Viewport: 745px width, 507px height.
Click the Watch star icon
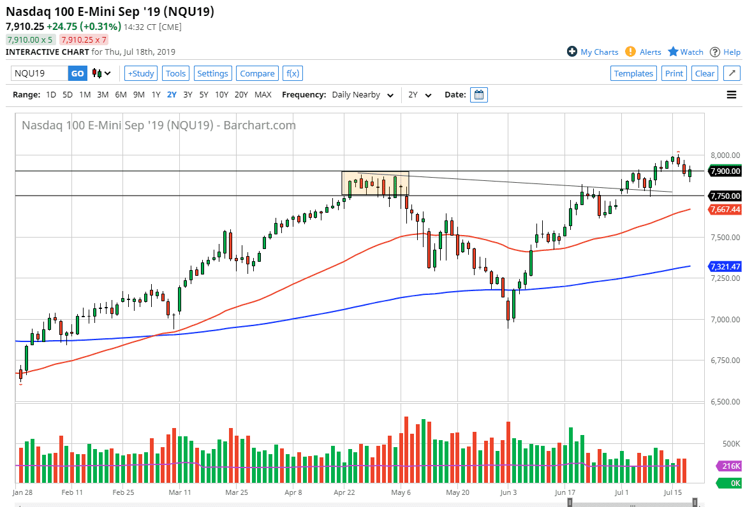pos(673,52)
